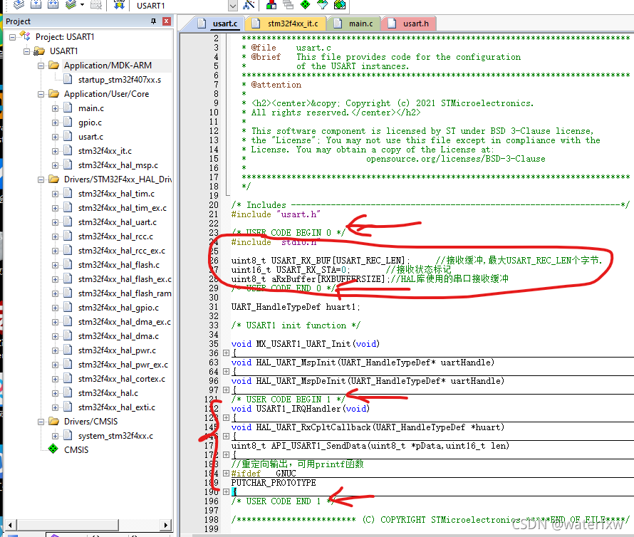Screen dimensions: 634x537
Task: Click Project panel scroll-right arrow
Action: (x=165, y=526)
